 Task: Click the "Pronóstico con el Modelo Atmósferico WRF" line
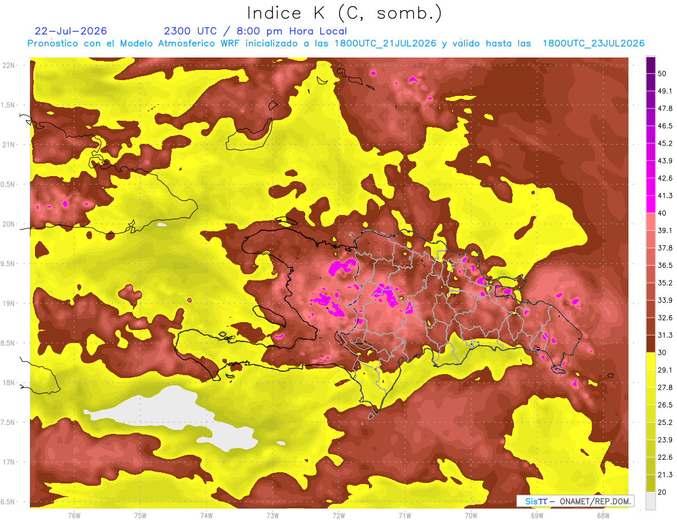pyautogui.click(x=336, y=43)
